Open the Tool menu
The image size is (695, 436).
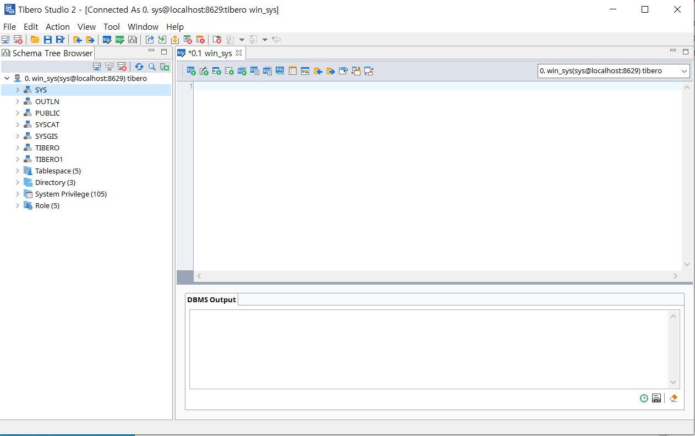112,26
